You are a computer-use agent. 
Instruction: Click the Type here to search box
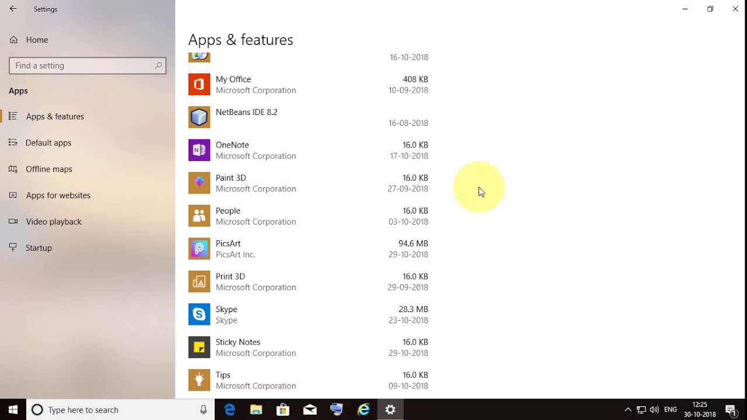pyautogui.click(x=120, y=409)
